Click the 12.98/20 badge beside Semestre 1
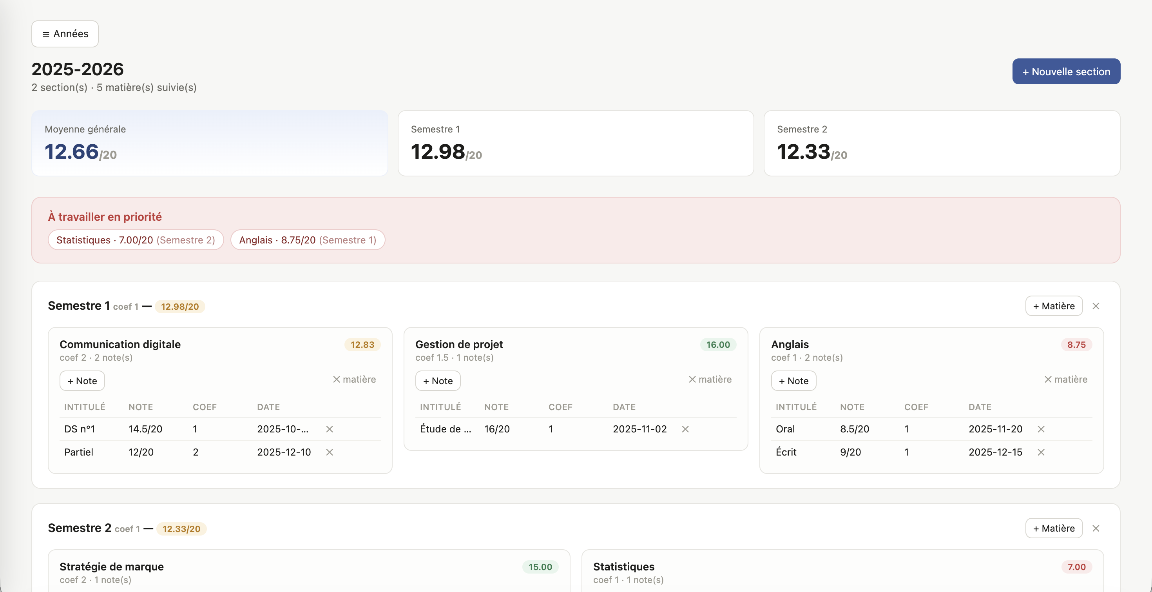1152x592 pixels. [x=180, y=307]
